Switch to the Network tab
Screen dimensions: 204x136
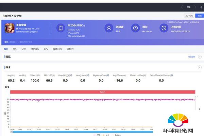tap(57, 49)
